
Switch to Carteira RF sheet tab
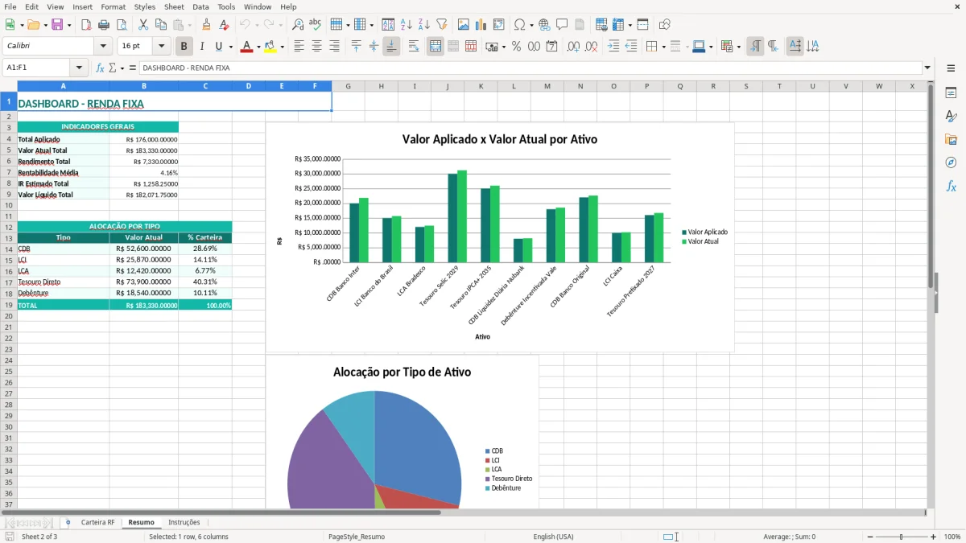(x=97, y=522)
